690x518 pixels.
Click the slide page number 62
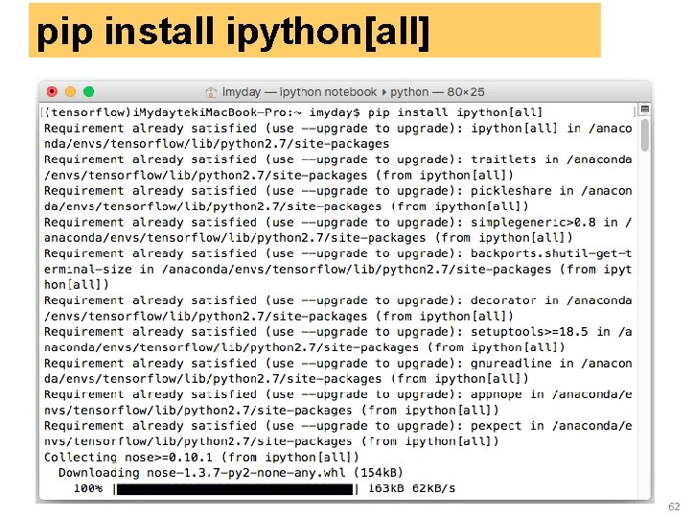[674, 506]
